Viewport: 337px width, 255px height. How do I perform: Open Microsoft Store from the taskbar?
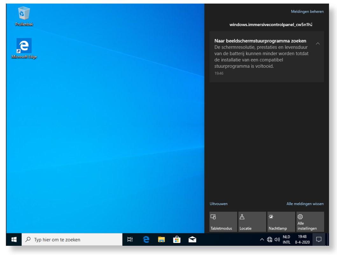(x=177, y=239)
